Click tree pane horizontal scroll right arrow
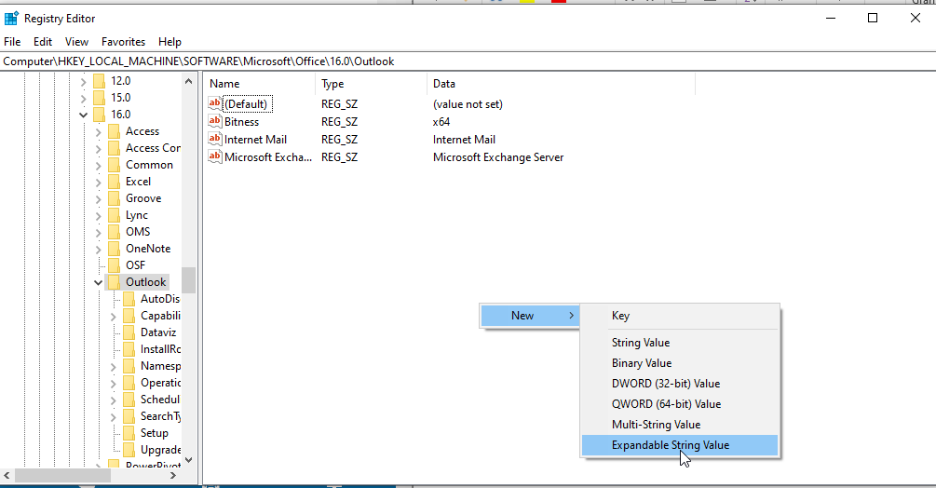 [x=173, y=476]
